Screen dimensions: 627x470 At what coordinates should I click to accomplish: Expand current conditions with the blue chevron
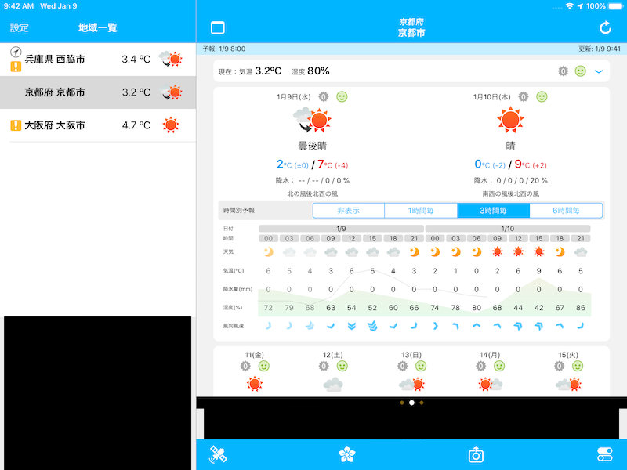click(x=599, y=71)
